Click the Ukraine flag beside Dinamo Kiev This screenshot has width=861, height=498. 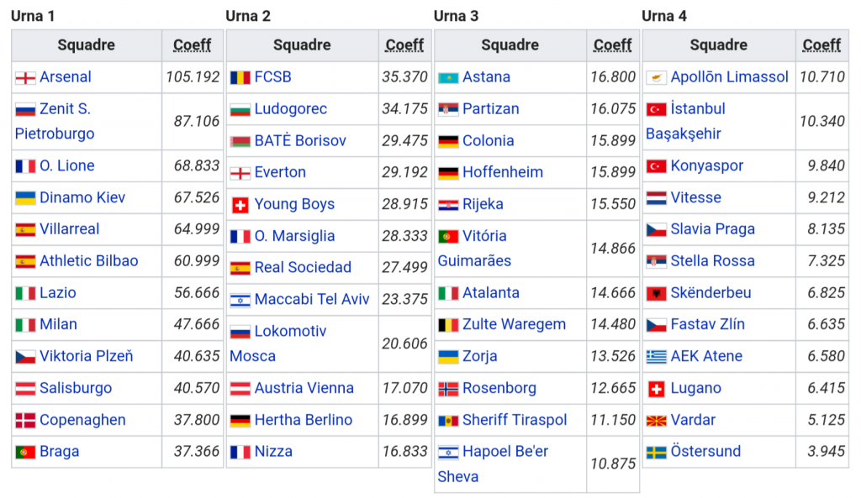[x=25, y=198]
